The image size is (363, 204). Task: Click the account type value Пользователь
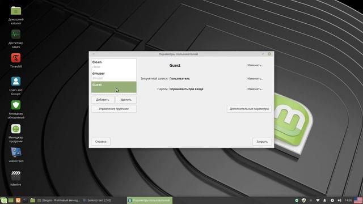coord(179,79)
